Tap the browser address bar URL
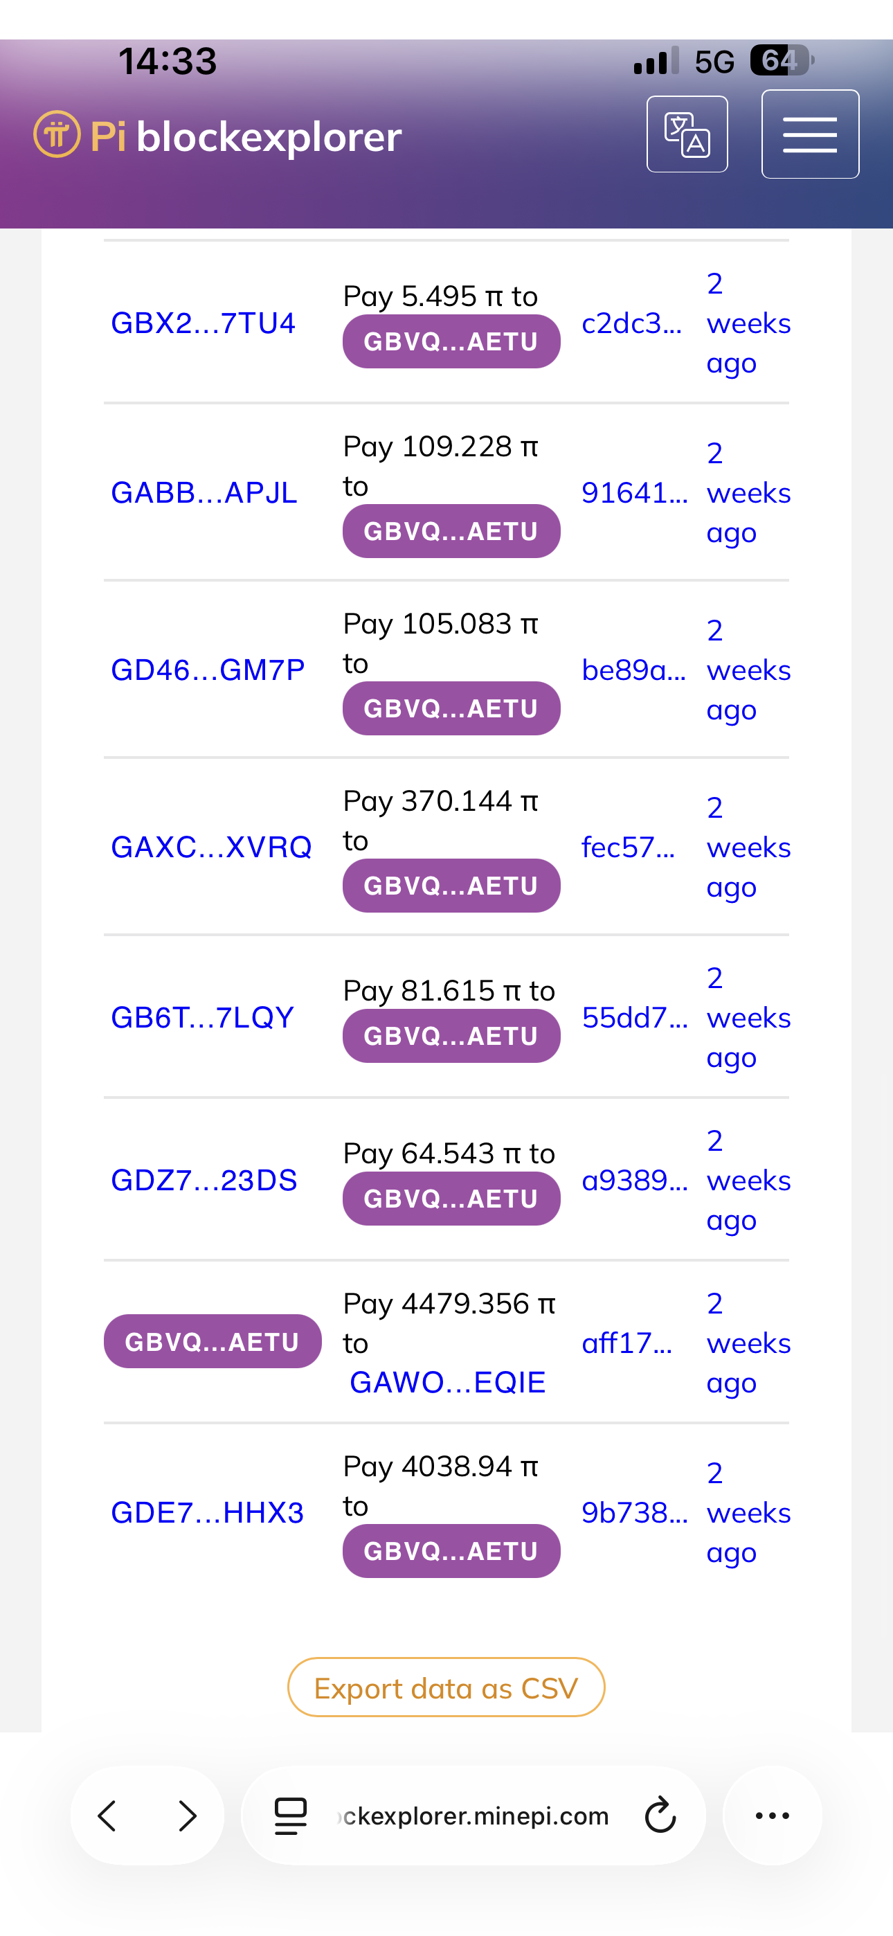 (475, 1815)
